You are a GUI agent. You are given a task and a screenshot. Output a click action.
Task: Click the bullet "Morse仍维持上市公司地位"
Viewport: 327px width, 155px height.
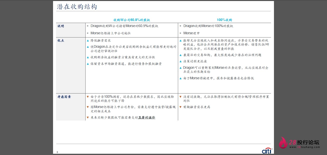(111, 33)
